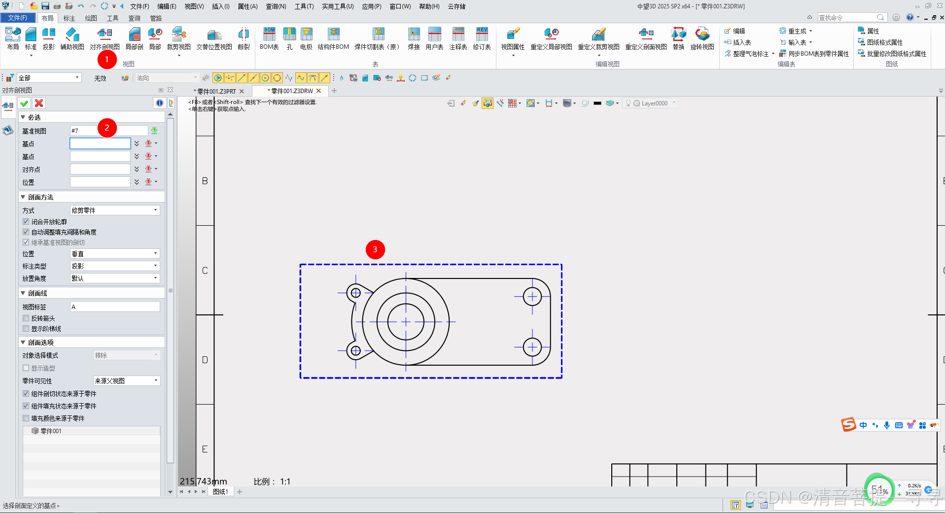The height and width of the screenshot is (513, 945).
Task: Confirm with the green checkmark button
Action: click(24, 103)
